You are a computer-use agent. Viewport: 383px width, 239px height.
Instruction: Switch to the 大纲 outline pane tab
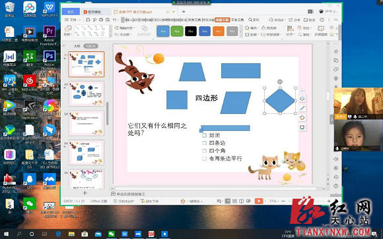click(77, 46)
